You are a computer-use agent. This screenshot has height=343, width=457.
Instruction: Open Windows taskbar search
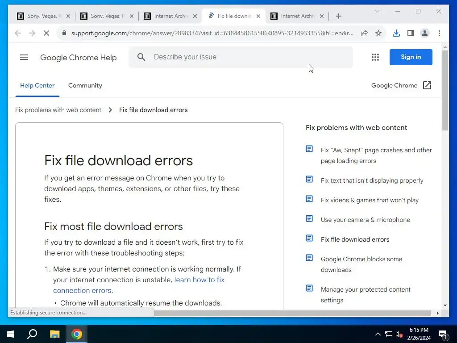(x=32, y=334)
